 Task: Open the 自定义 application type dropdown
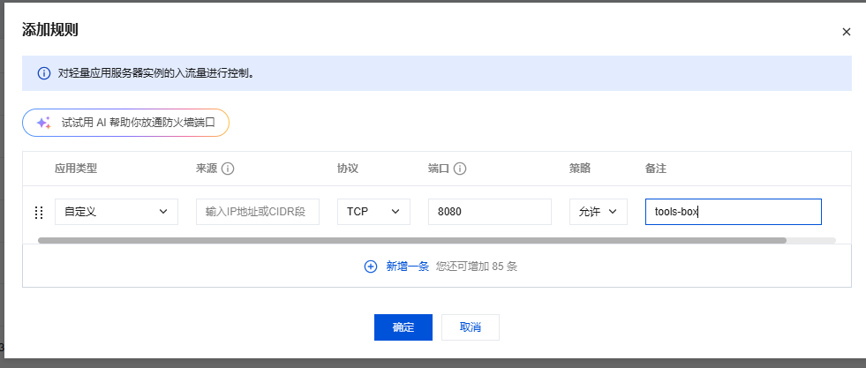click(115, 212)
